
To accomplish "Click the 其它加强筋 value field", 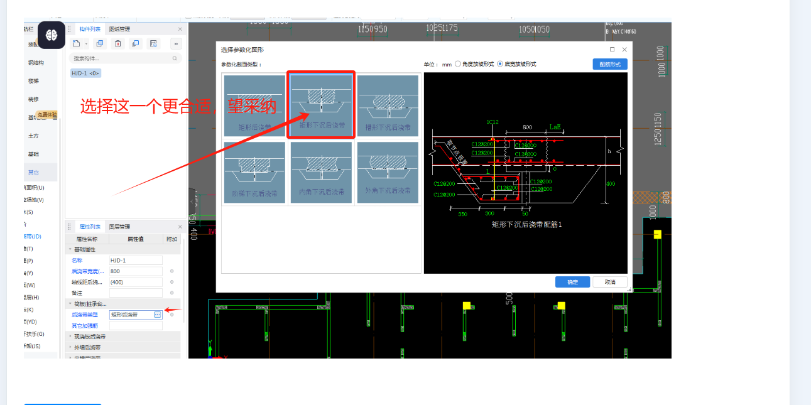I will pyautogui.click(x=136, y=325).
